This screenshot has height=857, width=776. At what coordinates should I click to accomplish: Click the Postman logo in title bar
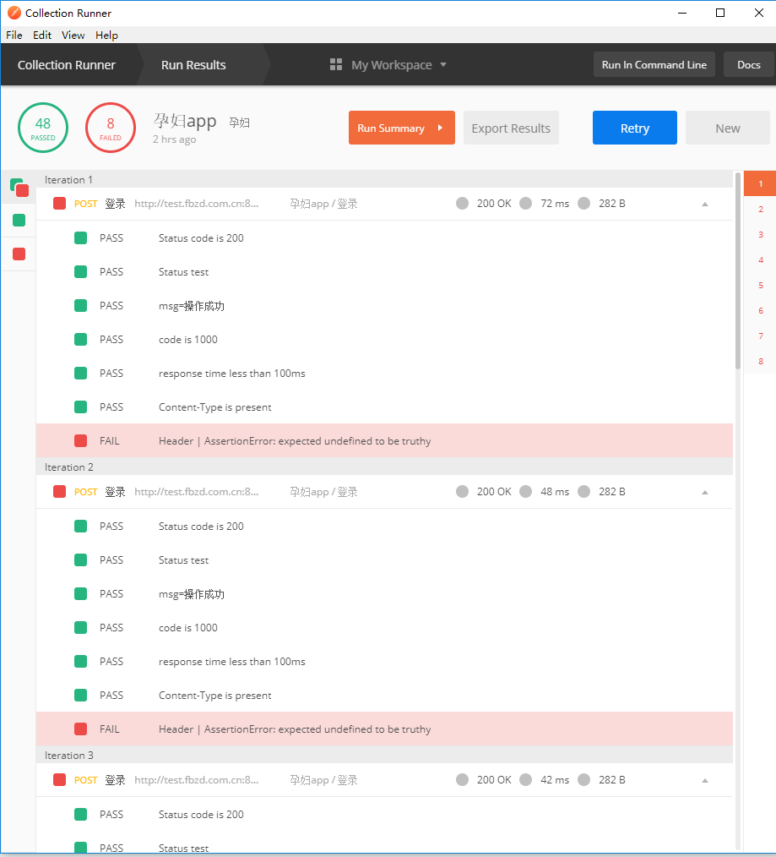pyautogui.click(x=14, y=13)
